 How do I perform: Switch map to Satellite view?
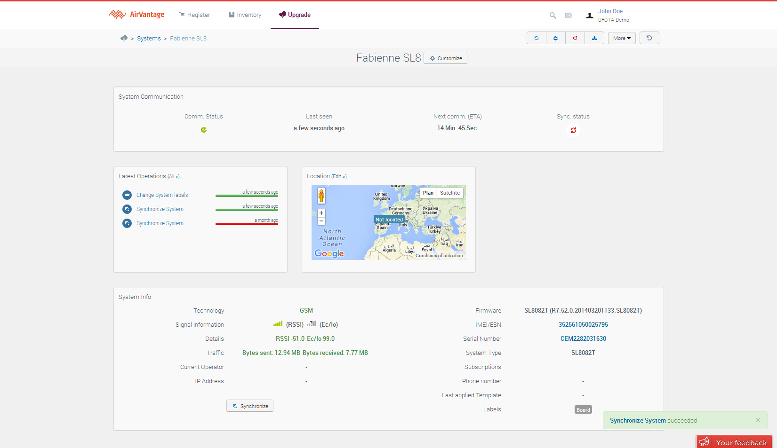pos(449,193)
